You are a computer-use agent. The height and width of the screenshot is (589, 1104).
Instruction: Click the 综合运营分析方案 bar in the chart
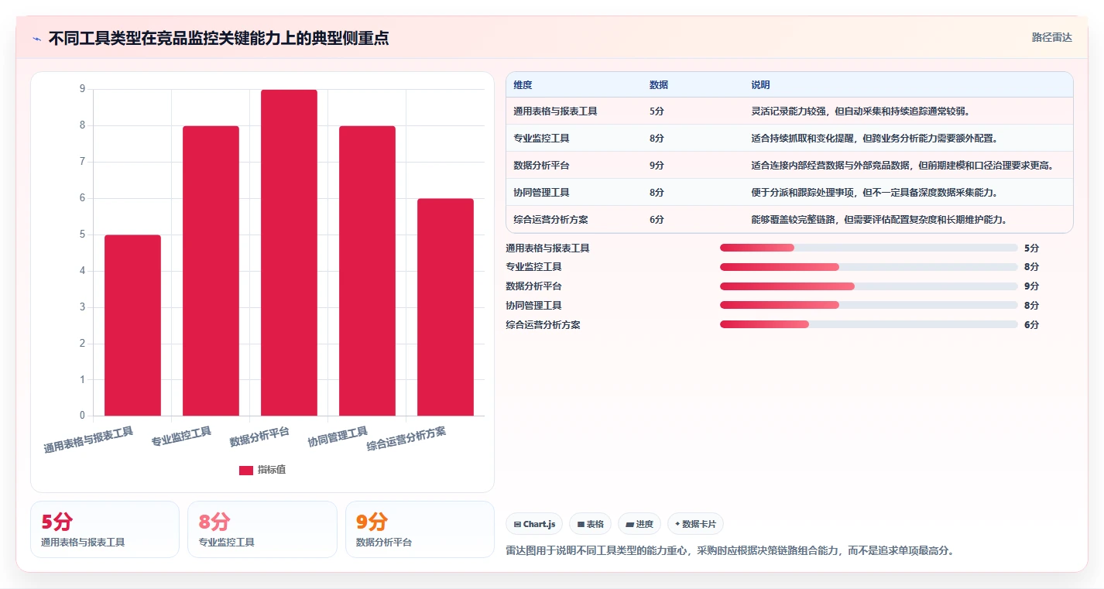tap(445, 307)
